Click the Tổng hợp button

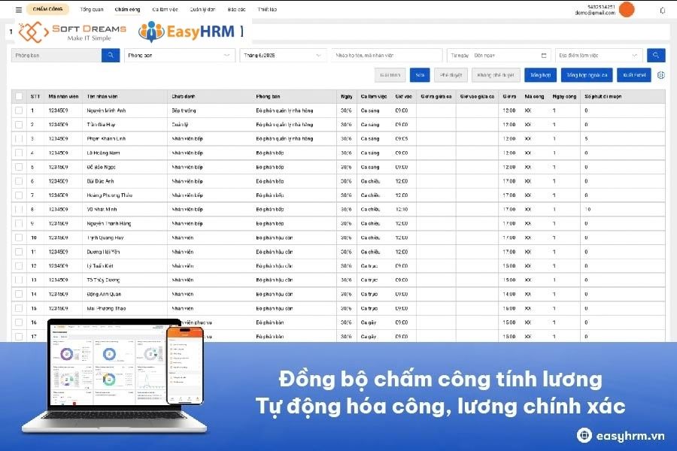(541, 75)
